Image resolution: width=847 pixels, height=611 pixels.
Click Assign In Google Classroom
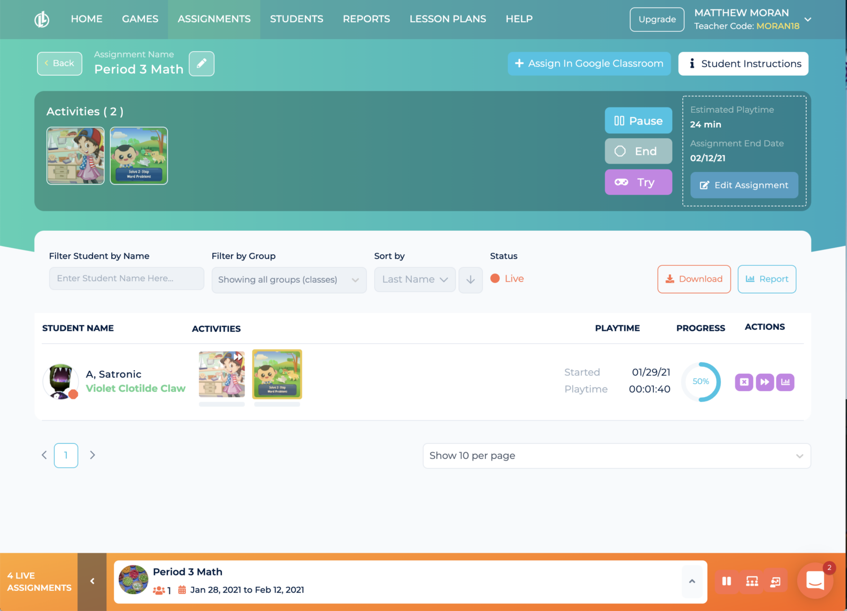(x=589, y=64)
